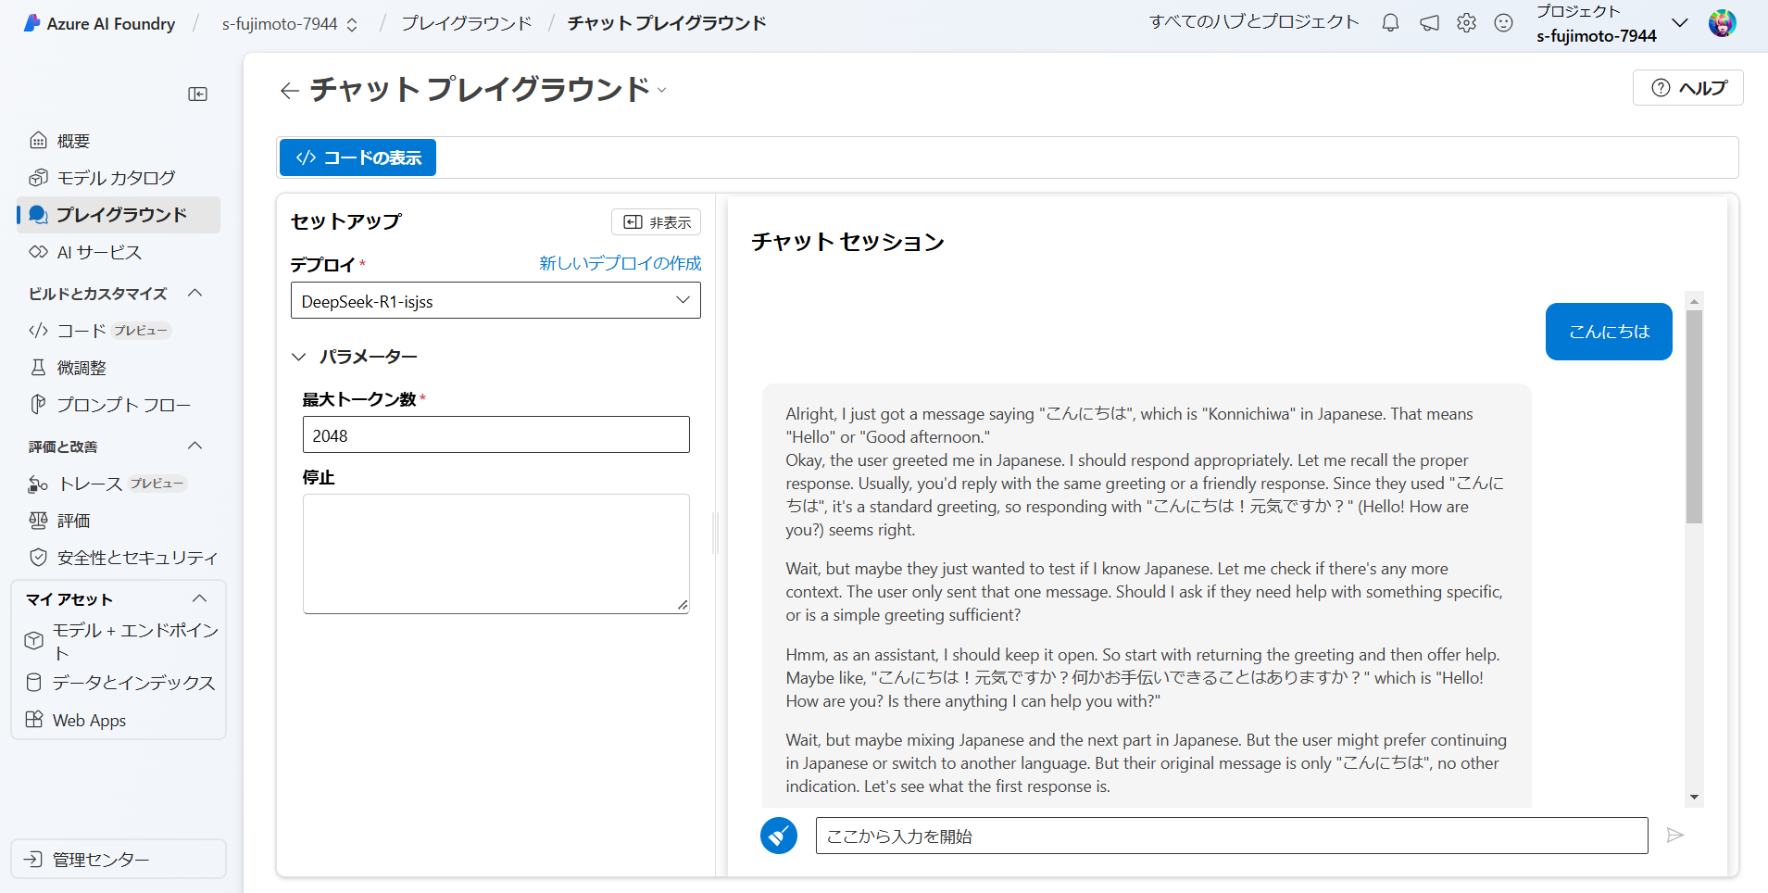1768x893 pixels.
Task: Collapse the ビルドとカスタマイズ section
Action: 195,293
